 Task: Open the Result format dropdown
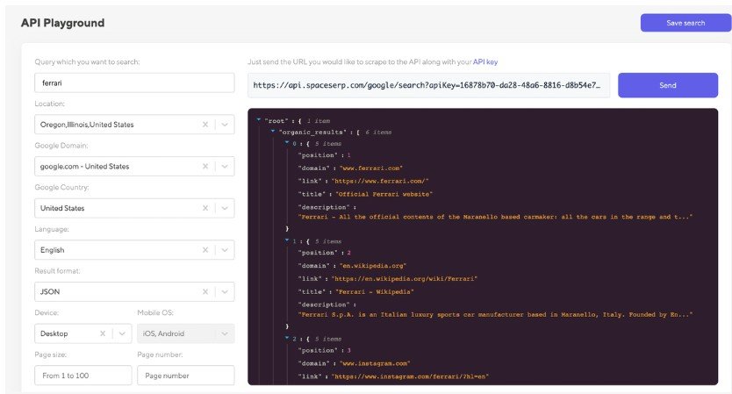(225, 291)
